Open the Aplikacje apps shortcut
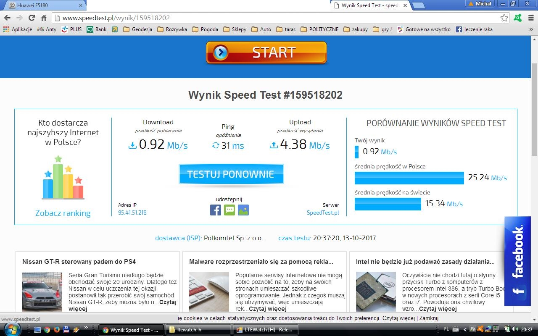 click(17, 29)
